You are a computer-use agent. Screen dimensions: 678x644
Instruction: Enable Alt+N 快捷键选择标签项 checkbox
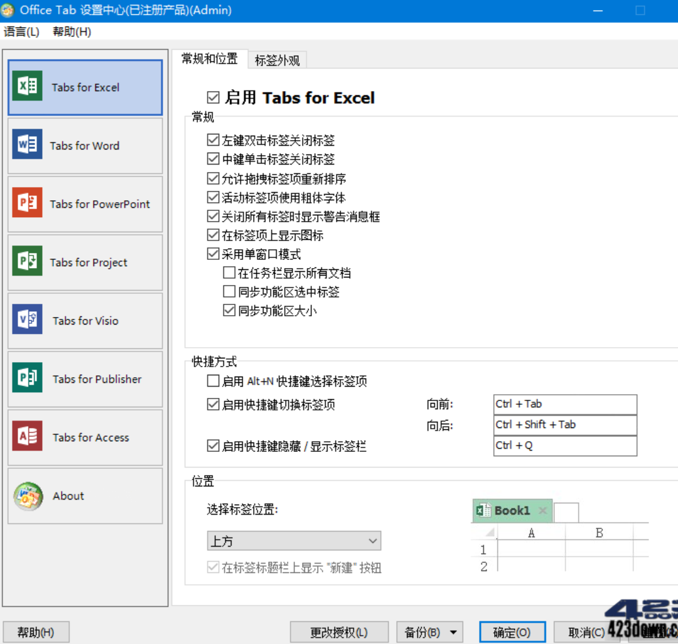213,380
